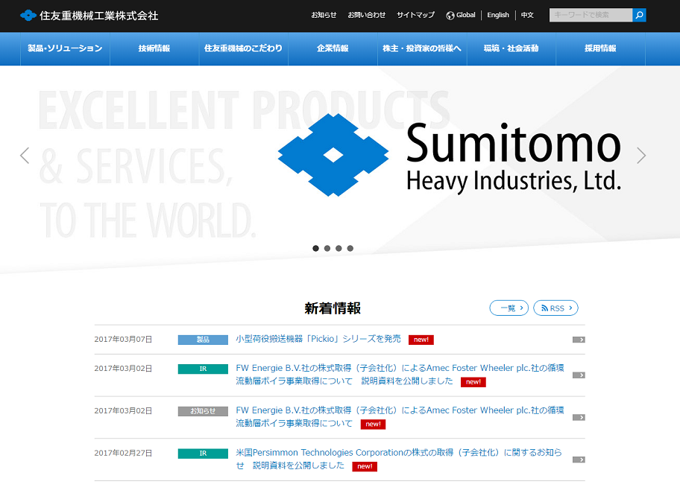Click the 製品 category tag
680x499 pixels.
pos(203,340)
